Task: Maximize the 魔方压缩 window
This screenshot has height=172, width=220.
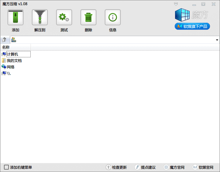Action: point(203,4)
